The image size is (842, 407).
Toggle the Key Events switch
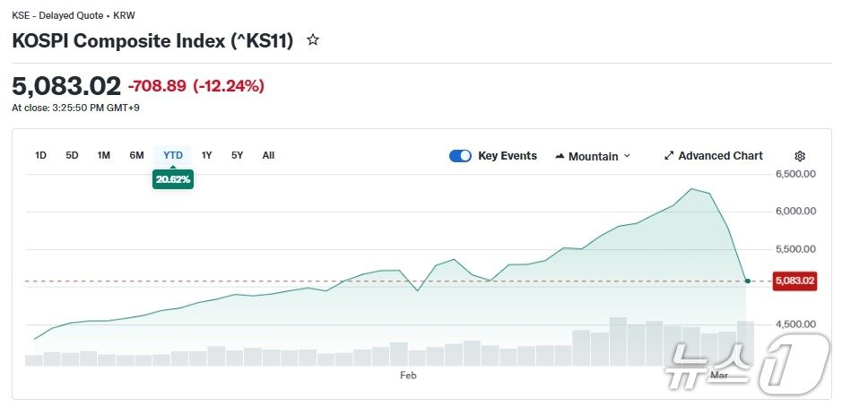460,156
